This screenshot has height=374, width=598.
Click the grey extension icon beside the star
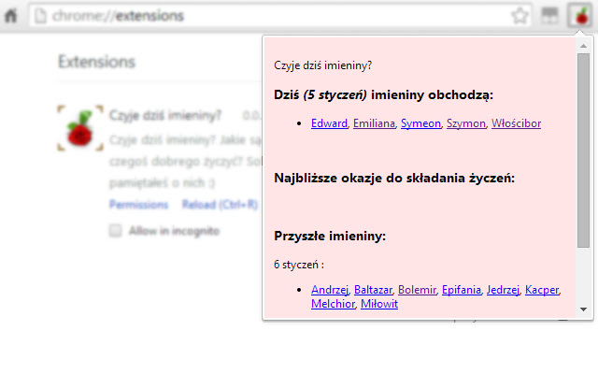pyautogui.click(x=549, y=16)
